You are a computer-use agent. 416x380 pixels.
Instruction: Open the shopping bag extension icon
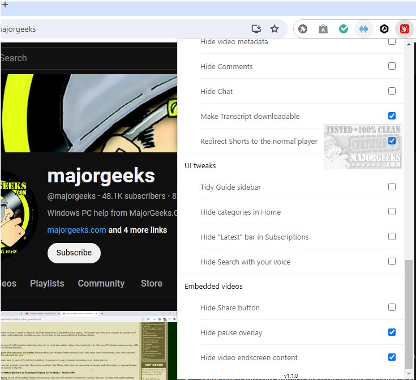[323, 29]
